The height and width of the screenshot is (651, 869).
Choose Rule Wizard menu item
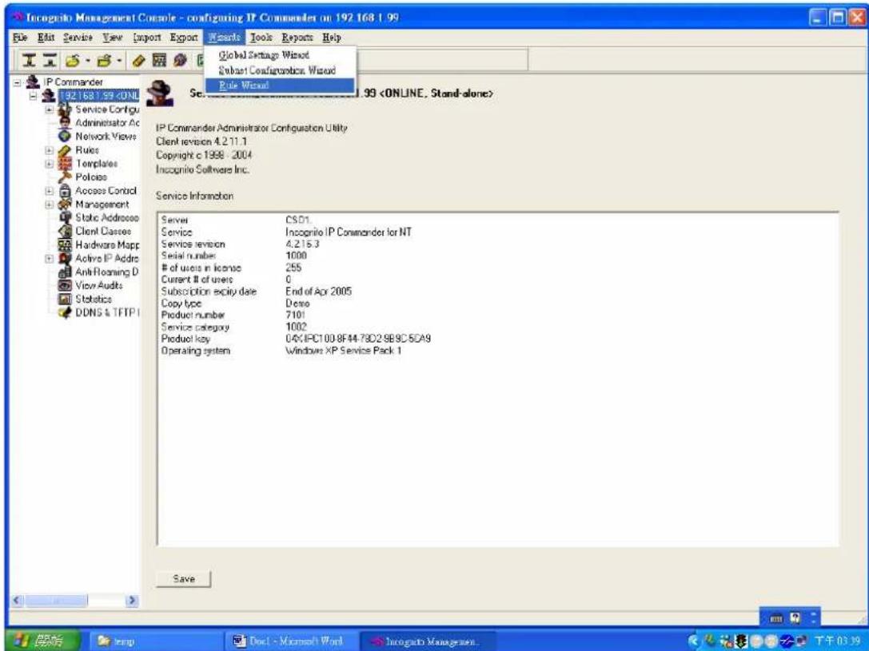(x=280, y=85)
